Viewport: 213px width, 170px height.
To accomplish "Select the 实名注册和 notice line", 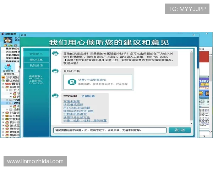I will click(13, 58).
